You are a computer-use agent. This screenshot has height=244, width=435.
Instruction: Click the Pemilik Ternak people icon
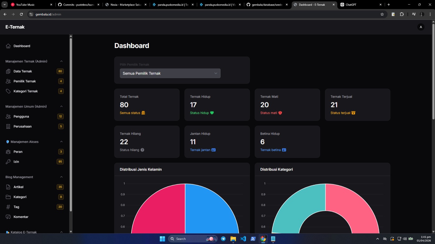pos(8,81)
